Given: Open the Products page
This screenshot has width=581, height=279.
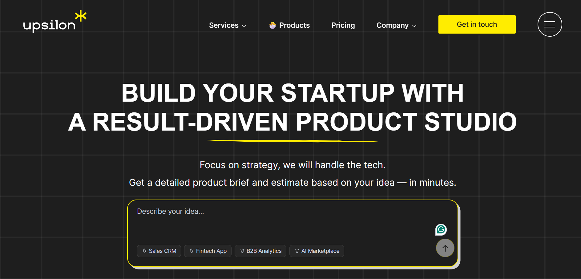Looking at the screenshot, I should pos(289,25).
